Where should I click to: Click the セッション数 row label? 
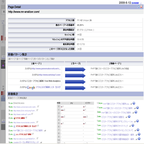[69, 35]
